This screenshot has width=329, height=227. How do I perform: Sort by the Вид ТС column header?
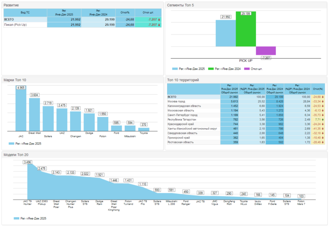tap(25, 13)
